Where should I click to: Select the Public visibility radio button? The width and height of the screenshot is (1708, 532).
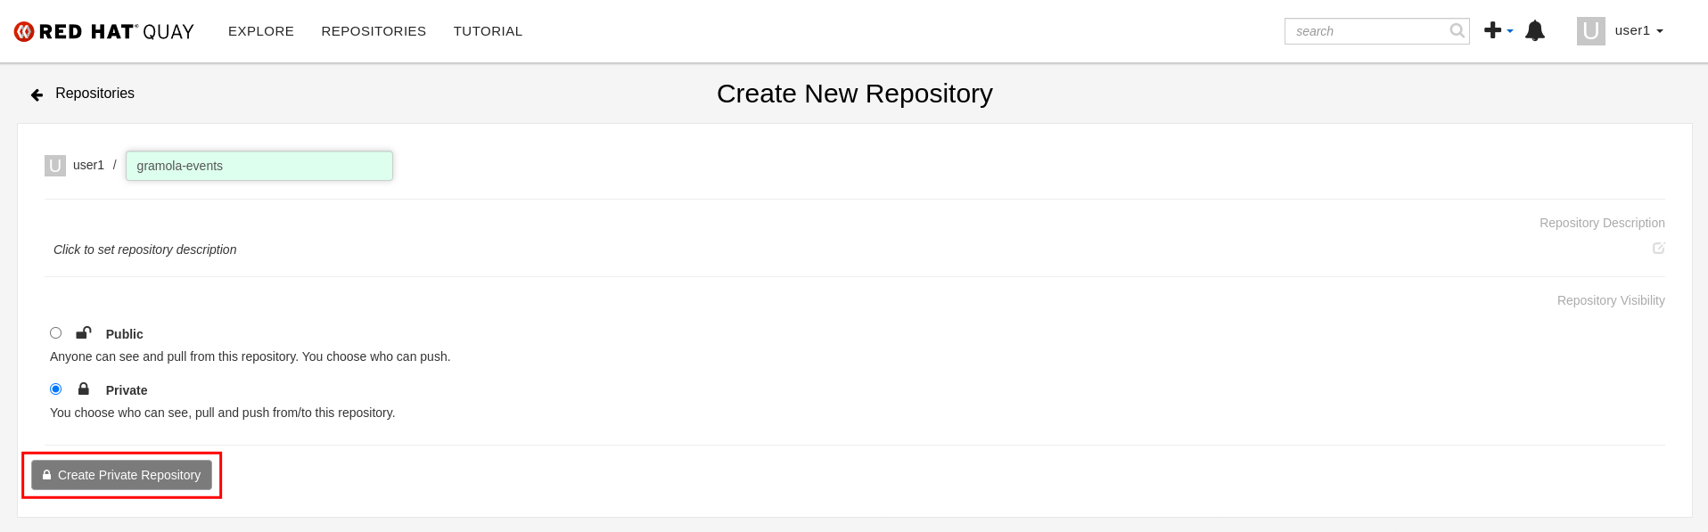[55, 332]
